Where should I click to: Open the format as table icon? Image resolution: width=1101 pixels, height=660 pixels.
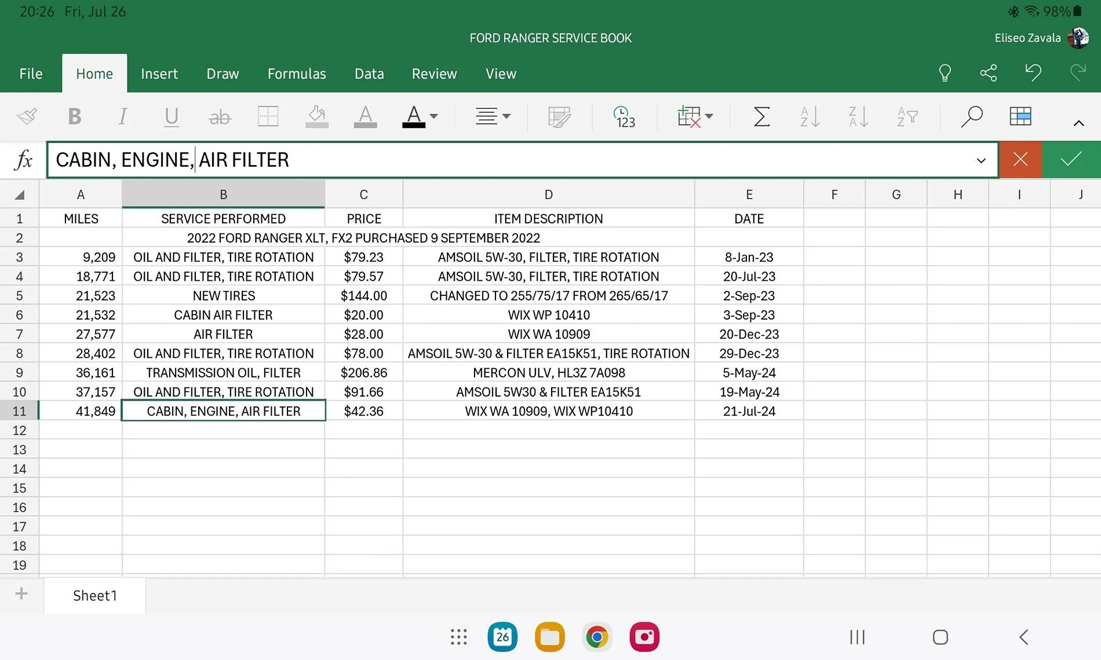1020,116
